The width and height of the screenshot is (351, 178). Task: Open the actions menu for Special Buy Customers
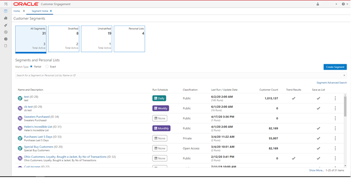click(x=335, y=148)
